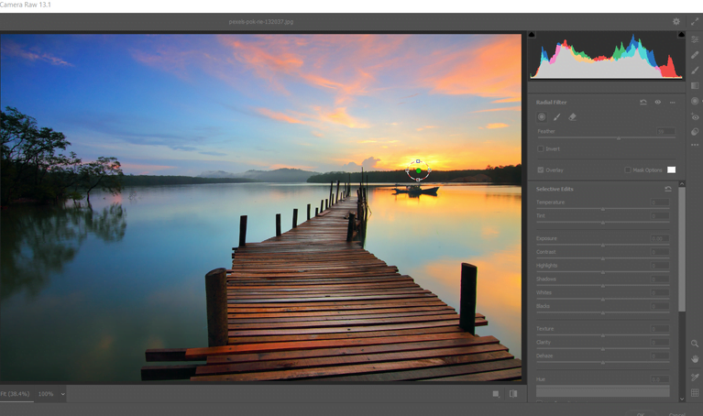Disable the Overlay checkbox
Image resolution: width=703 pixels, height=416 pixels.
click(x=540, y=170)
